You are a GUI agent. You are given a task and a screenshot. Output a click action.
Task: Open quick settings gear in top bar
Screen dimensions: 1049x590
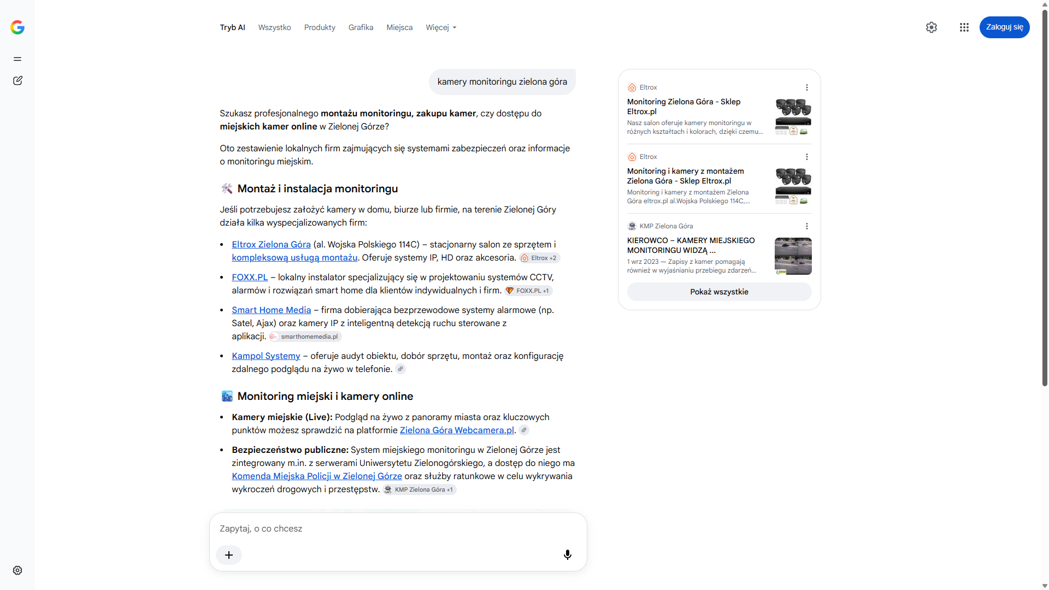932,27
